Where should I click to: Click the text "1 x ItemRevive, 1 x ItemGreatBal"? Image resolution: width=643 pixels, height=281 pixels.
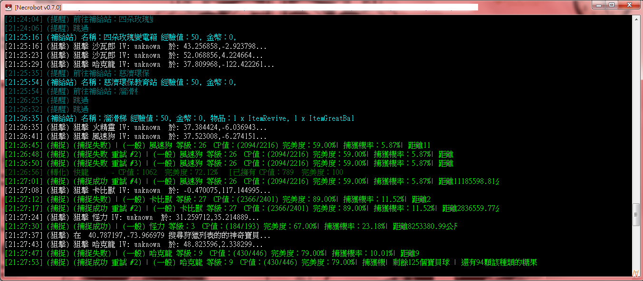(x=294, y=118)
